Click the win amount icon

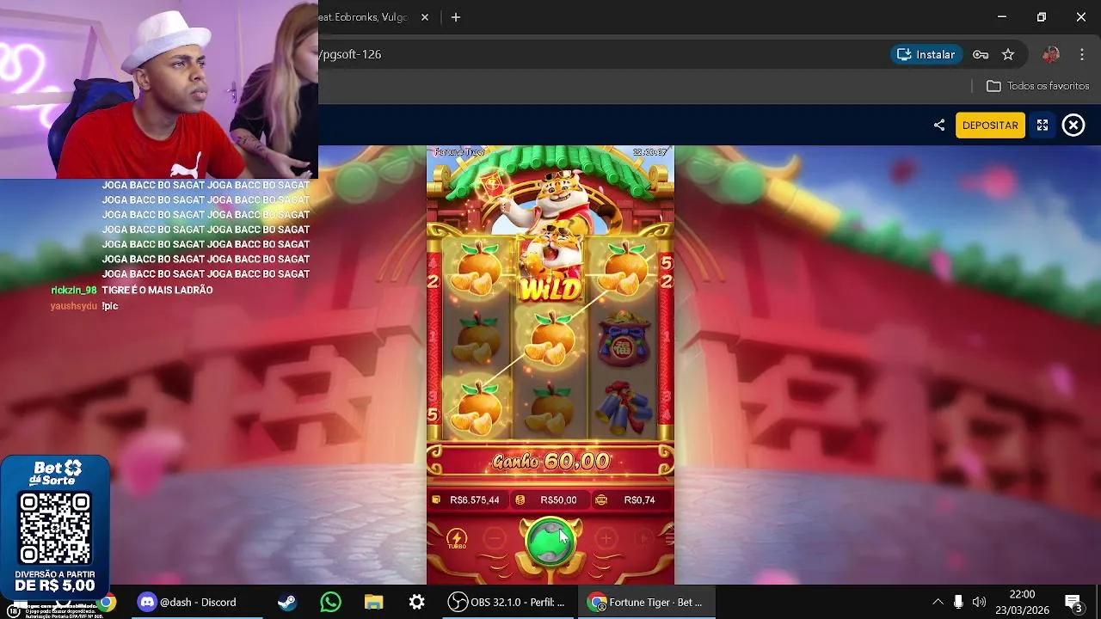[601, 499]
